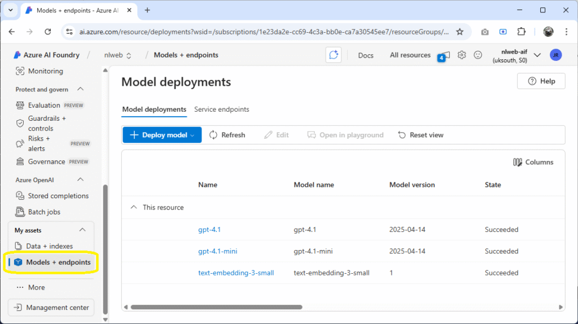This screenshot has width=578, height=324.
Task: Click the browser address bar URL
Action: (264, 32)
